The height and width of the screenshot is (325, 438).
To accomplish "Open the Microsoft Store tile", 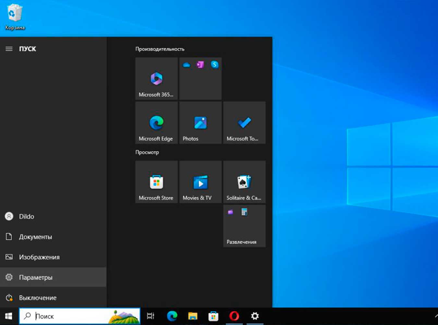I will click(156, 182).
